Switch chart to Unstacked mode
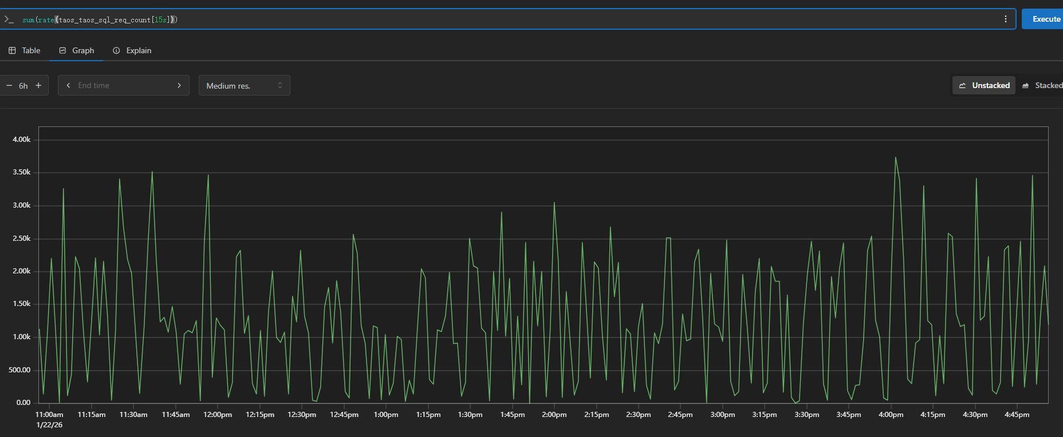This screenshot has height=437, width=1063. [x=984, y=85]
